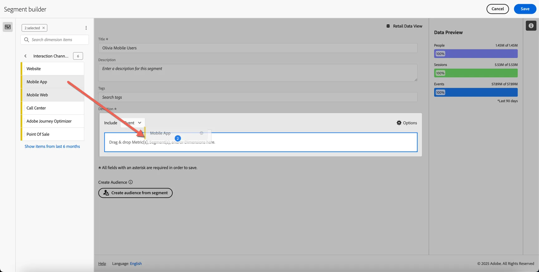The height and width of the screenshot is (272, 539).
Task: Focus the Search tags field
Action: point(258,97)
